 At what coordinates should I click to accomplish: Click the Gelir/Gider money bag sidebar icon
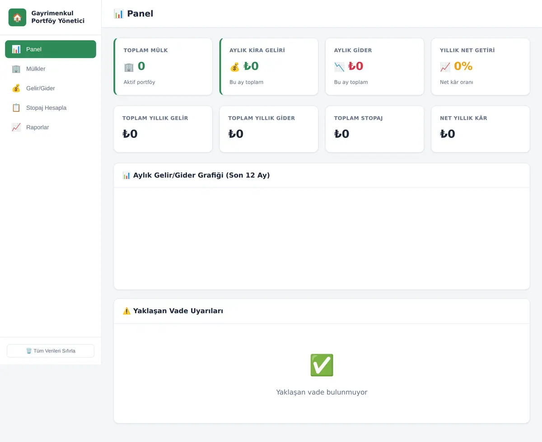click(x=16, y=88)
